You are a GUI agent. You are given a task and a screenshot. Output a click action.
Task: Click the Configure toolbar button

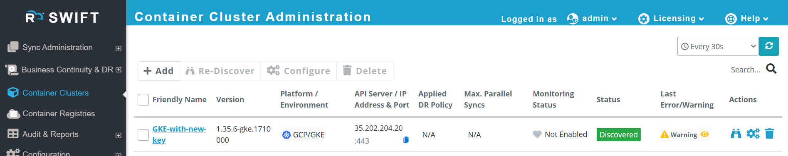click(299, 71)
